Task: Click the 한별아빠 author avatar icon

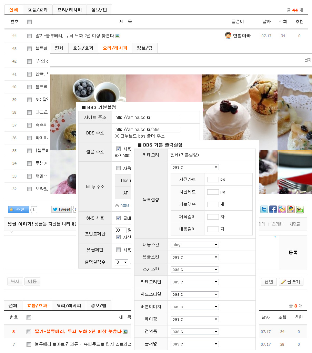Action: coord(228,36)
